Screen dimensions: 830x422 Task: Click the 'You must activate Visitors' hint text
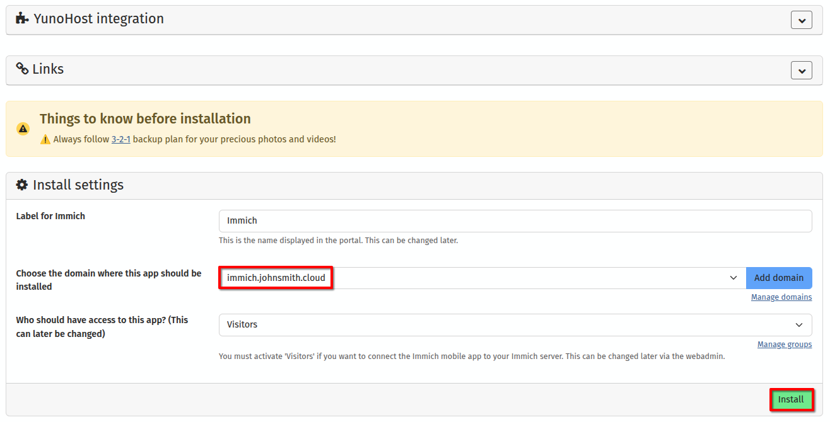pyautogui.click(x=472, y=356)
